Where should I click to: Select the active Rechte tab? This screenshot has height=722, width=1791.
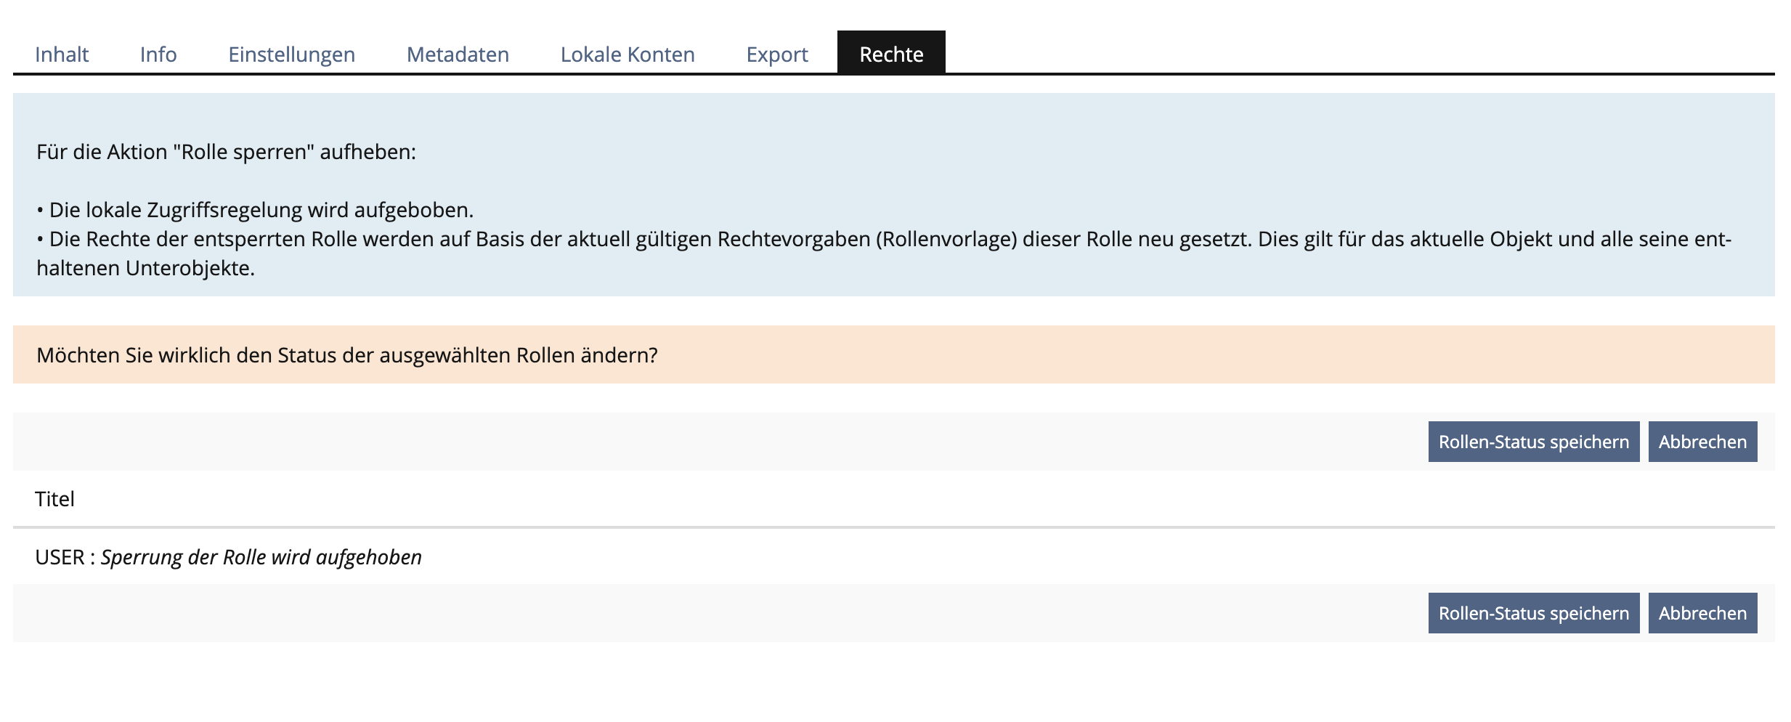(x=892, y=53)
